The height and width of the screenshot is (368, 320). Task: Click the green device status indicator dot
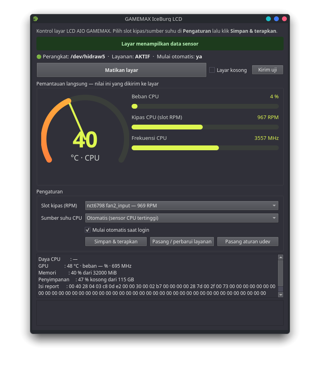coord(39,57)
